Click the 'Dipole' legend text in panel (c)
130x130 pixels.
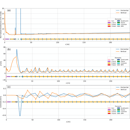(123, 110)
